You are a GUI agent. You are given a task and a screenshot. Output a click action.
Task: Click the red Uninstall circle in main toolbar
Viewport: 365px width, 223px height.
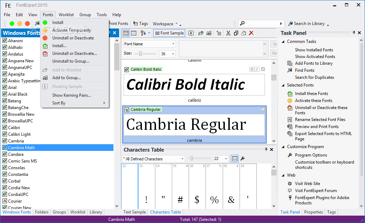pyautogui.click(x=27, y=24)
